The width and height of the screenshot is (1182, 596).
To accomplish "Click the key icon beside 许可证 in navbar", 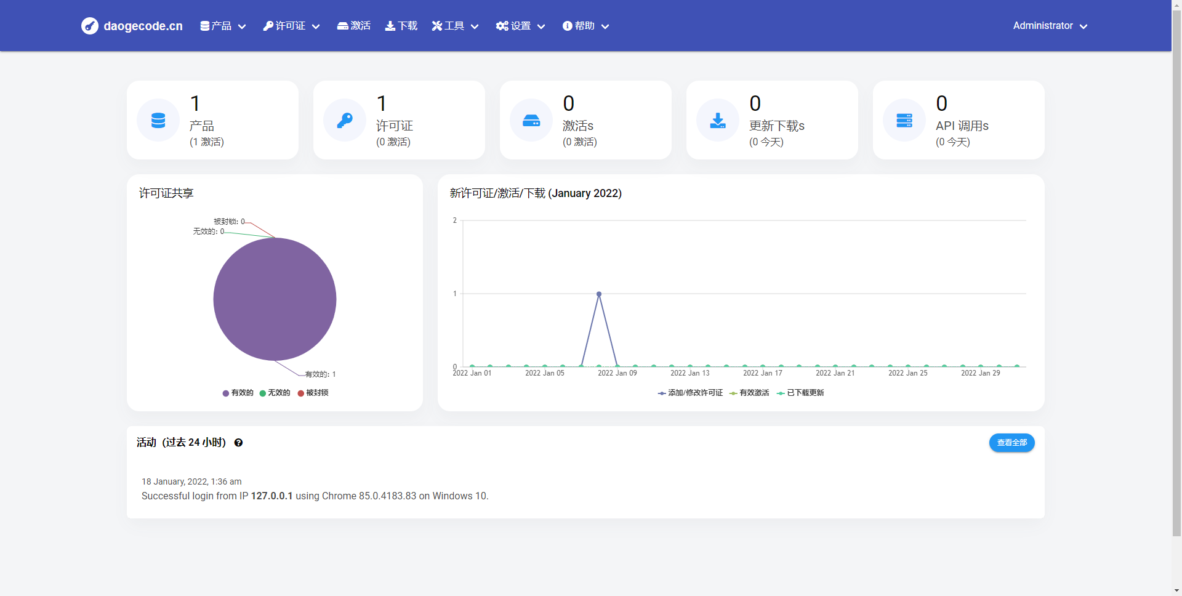I will (268, 26).
